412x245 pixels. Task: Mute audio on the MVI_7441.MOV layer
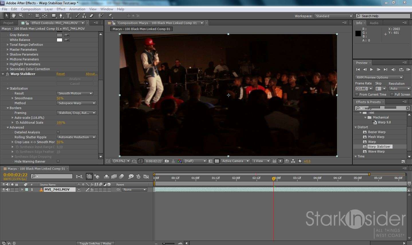coord(8,189)
